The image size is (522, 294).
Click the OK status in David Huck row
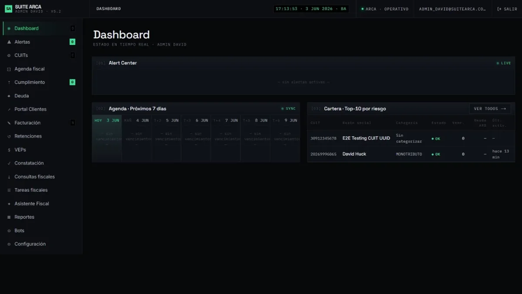(436, 154)
